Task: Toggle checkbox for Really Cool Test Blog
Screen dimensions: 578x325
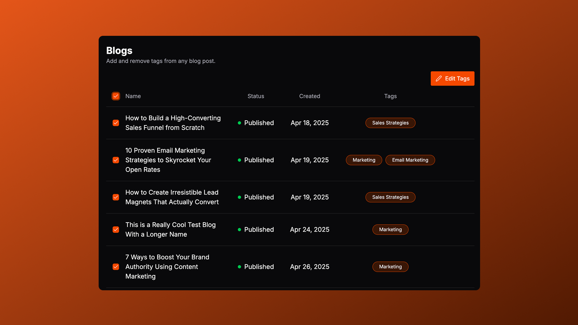Action: click(116, 230)
